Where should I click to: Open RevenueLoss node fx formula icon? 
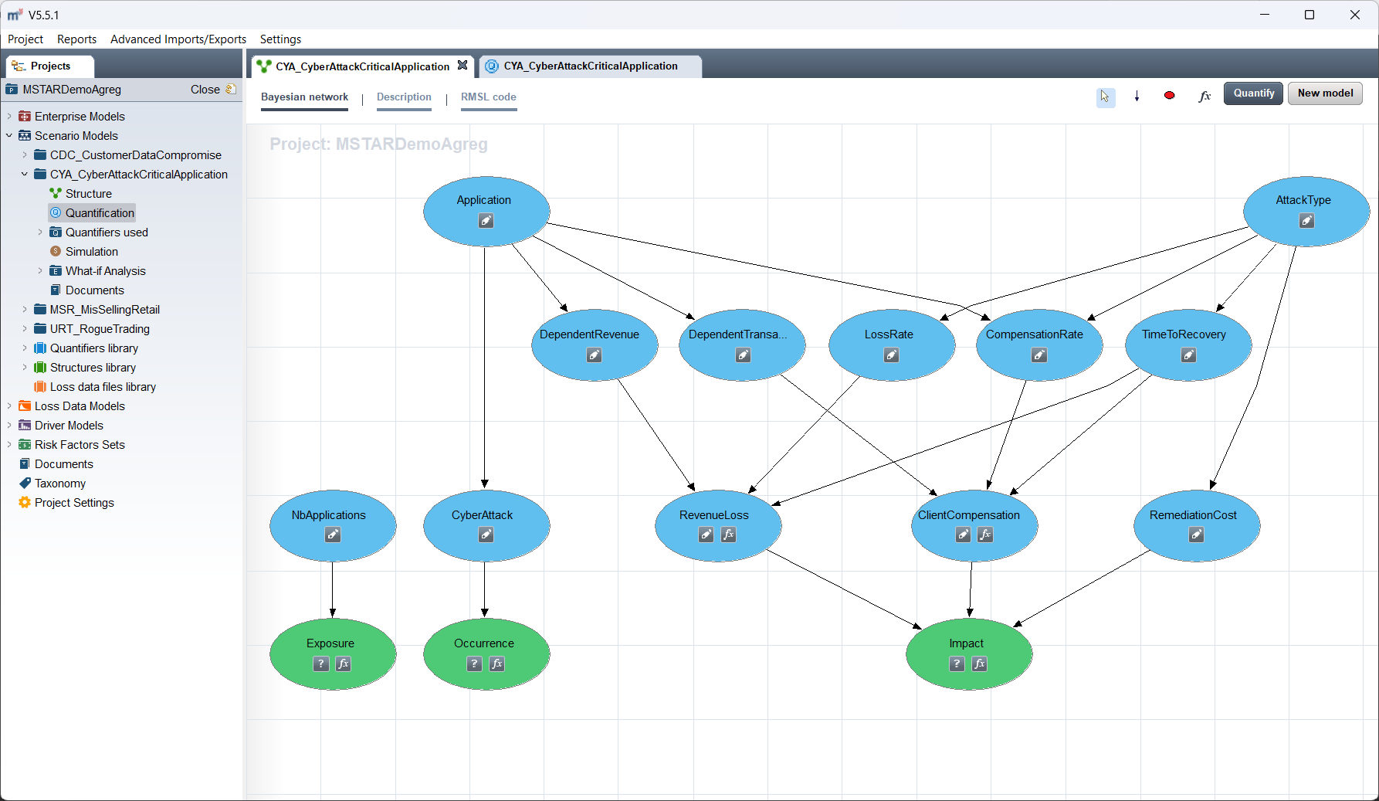point(728,535)
